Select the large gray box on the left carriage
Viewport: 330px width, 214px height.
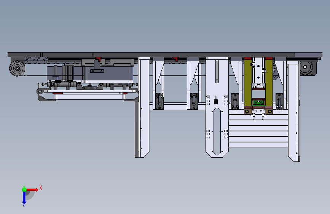click(108, 73)
